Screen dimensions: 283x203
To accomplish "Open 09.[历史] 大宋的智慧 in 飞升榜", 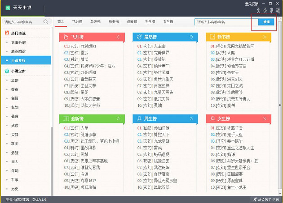I will coord(82,99).
